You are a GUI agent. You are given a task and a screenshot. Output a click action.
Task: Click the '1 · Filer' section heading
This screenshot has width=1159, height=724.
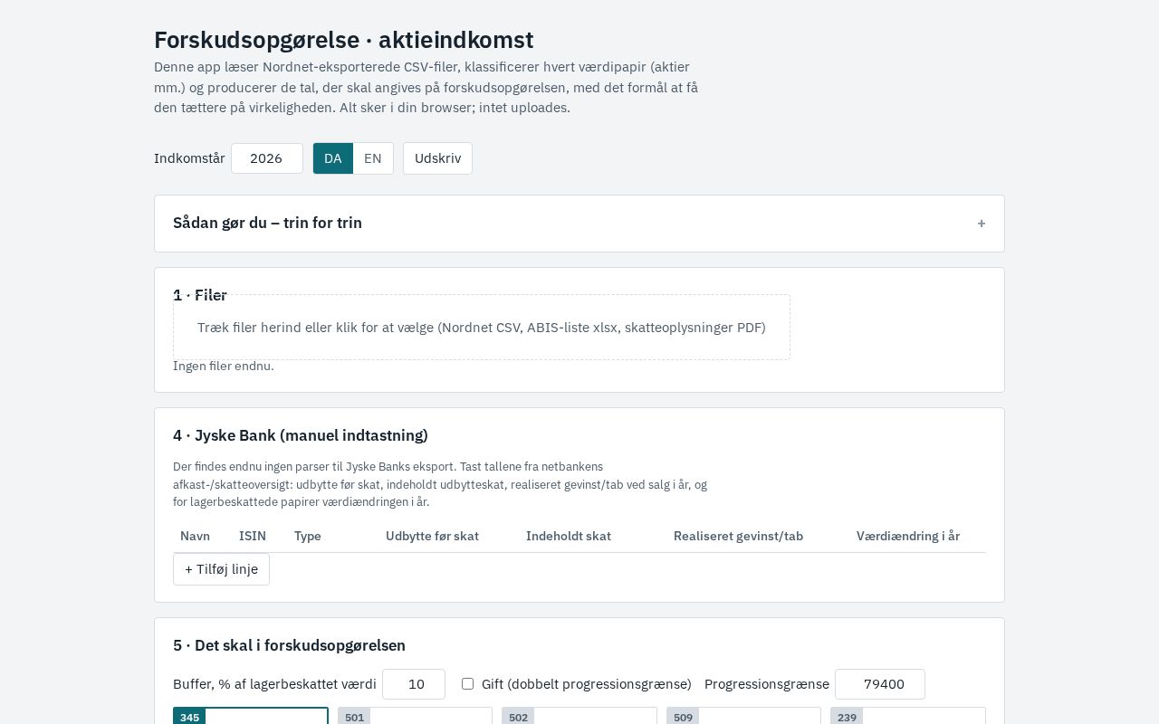click(x=200, y=295)
